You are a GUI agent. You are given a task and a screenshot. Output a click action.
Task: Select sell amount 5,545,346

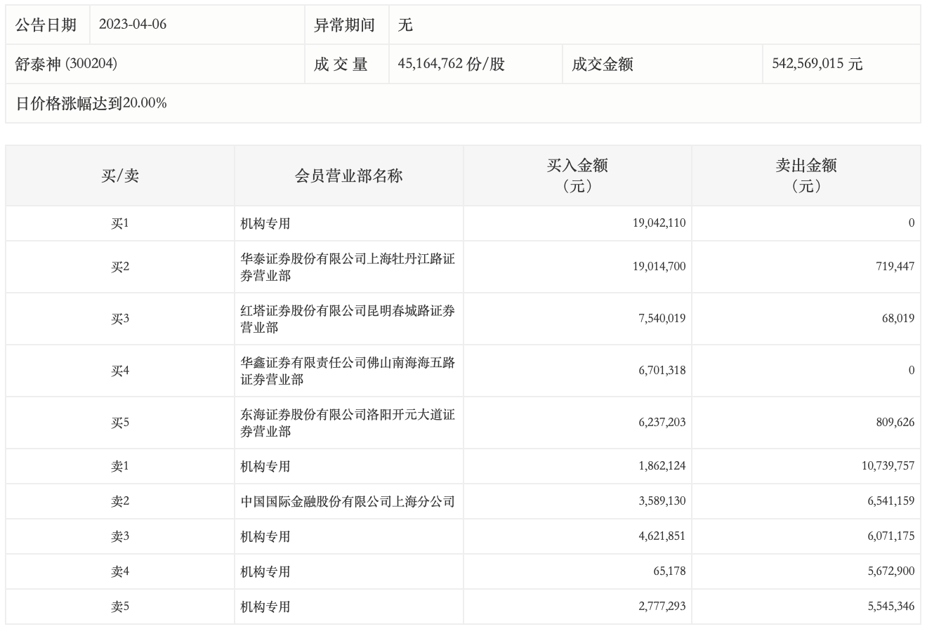click(891, 607)
